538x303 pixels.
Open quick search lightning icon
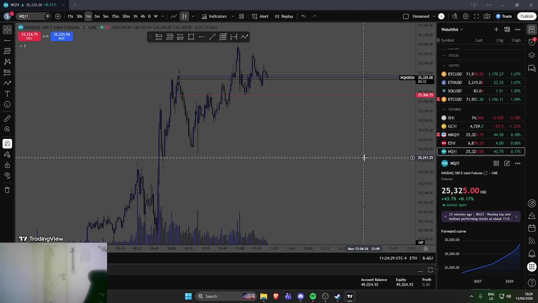tap(455, 16)
